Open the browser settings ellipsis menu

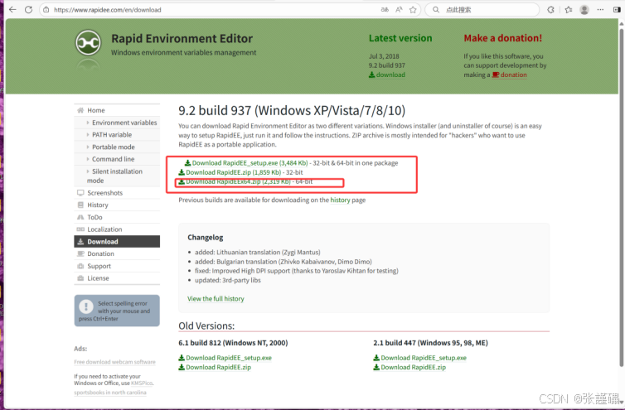tap(600, 10)
